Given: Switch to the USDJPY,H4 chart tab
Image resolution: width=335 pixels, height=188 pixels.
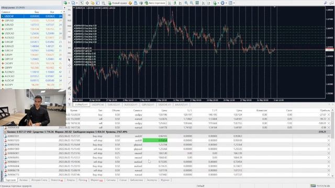Looking at the screenshot, I should [98, 104].
